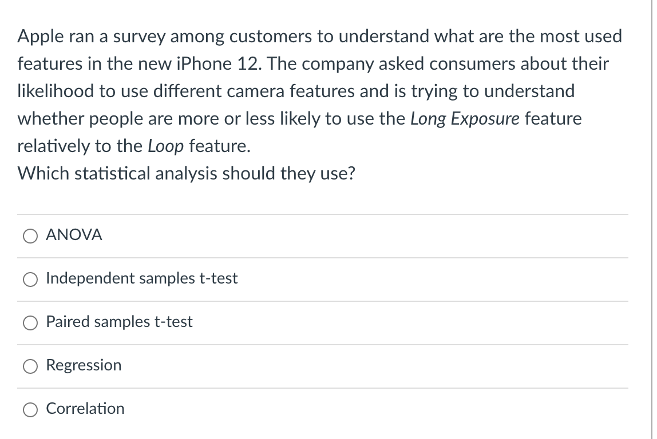Click the word survey in the first line
The height and width of the screenshot is (439, 657).
tap(139, 38)
